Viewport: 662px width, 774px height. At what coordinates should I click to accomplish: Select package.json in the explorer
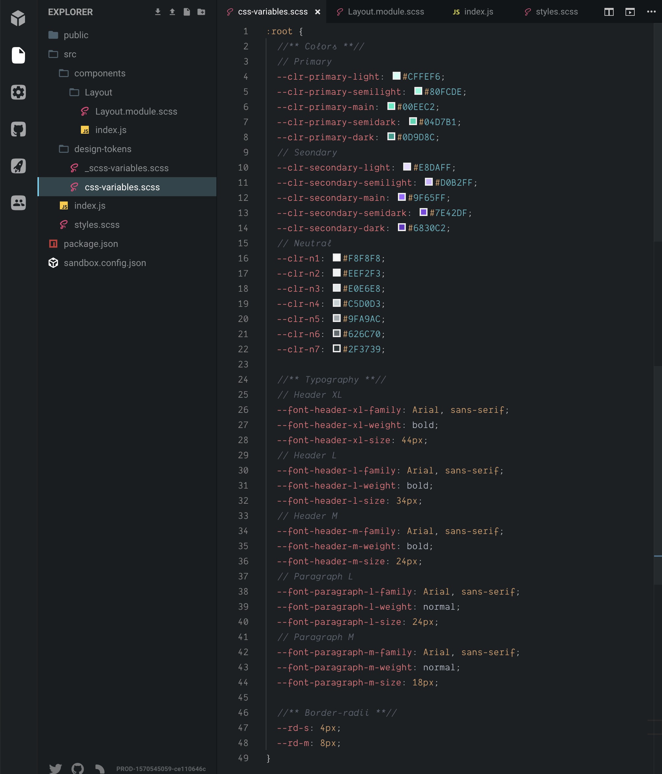[91, 244]
